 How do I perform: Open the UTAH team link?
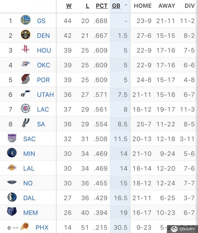tap(45, 95)
